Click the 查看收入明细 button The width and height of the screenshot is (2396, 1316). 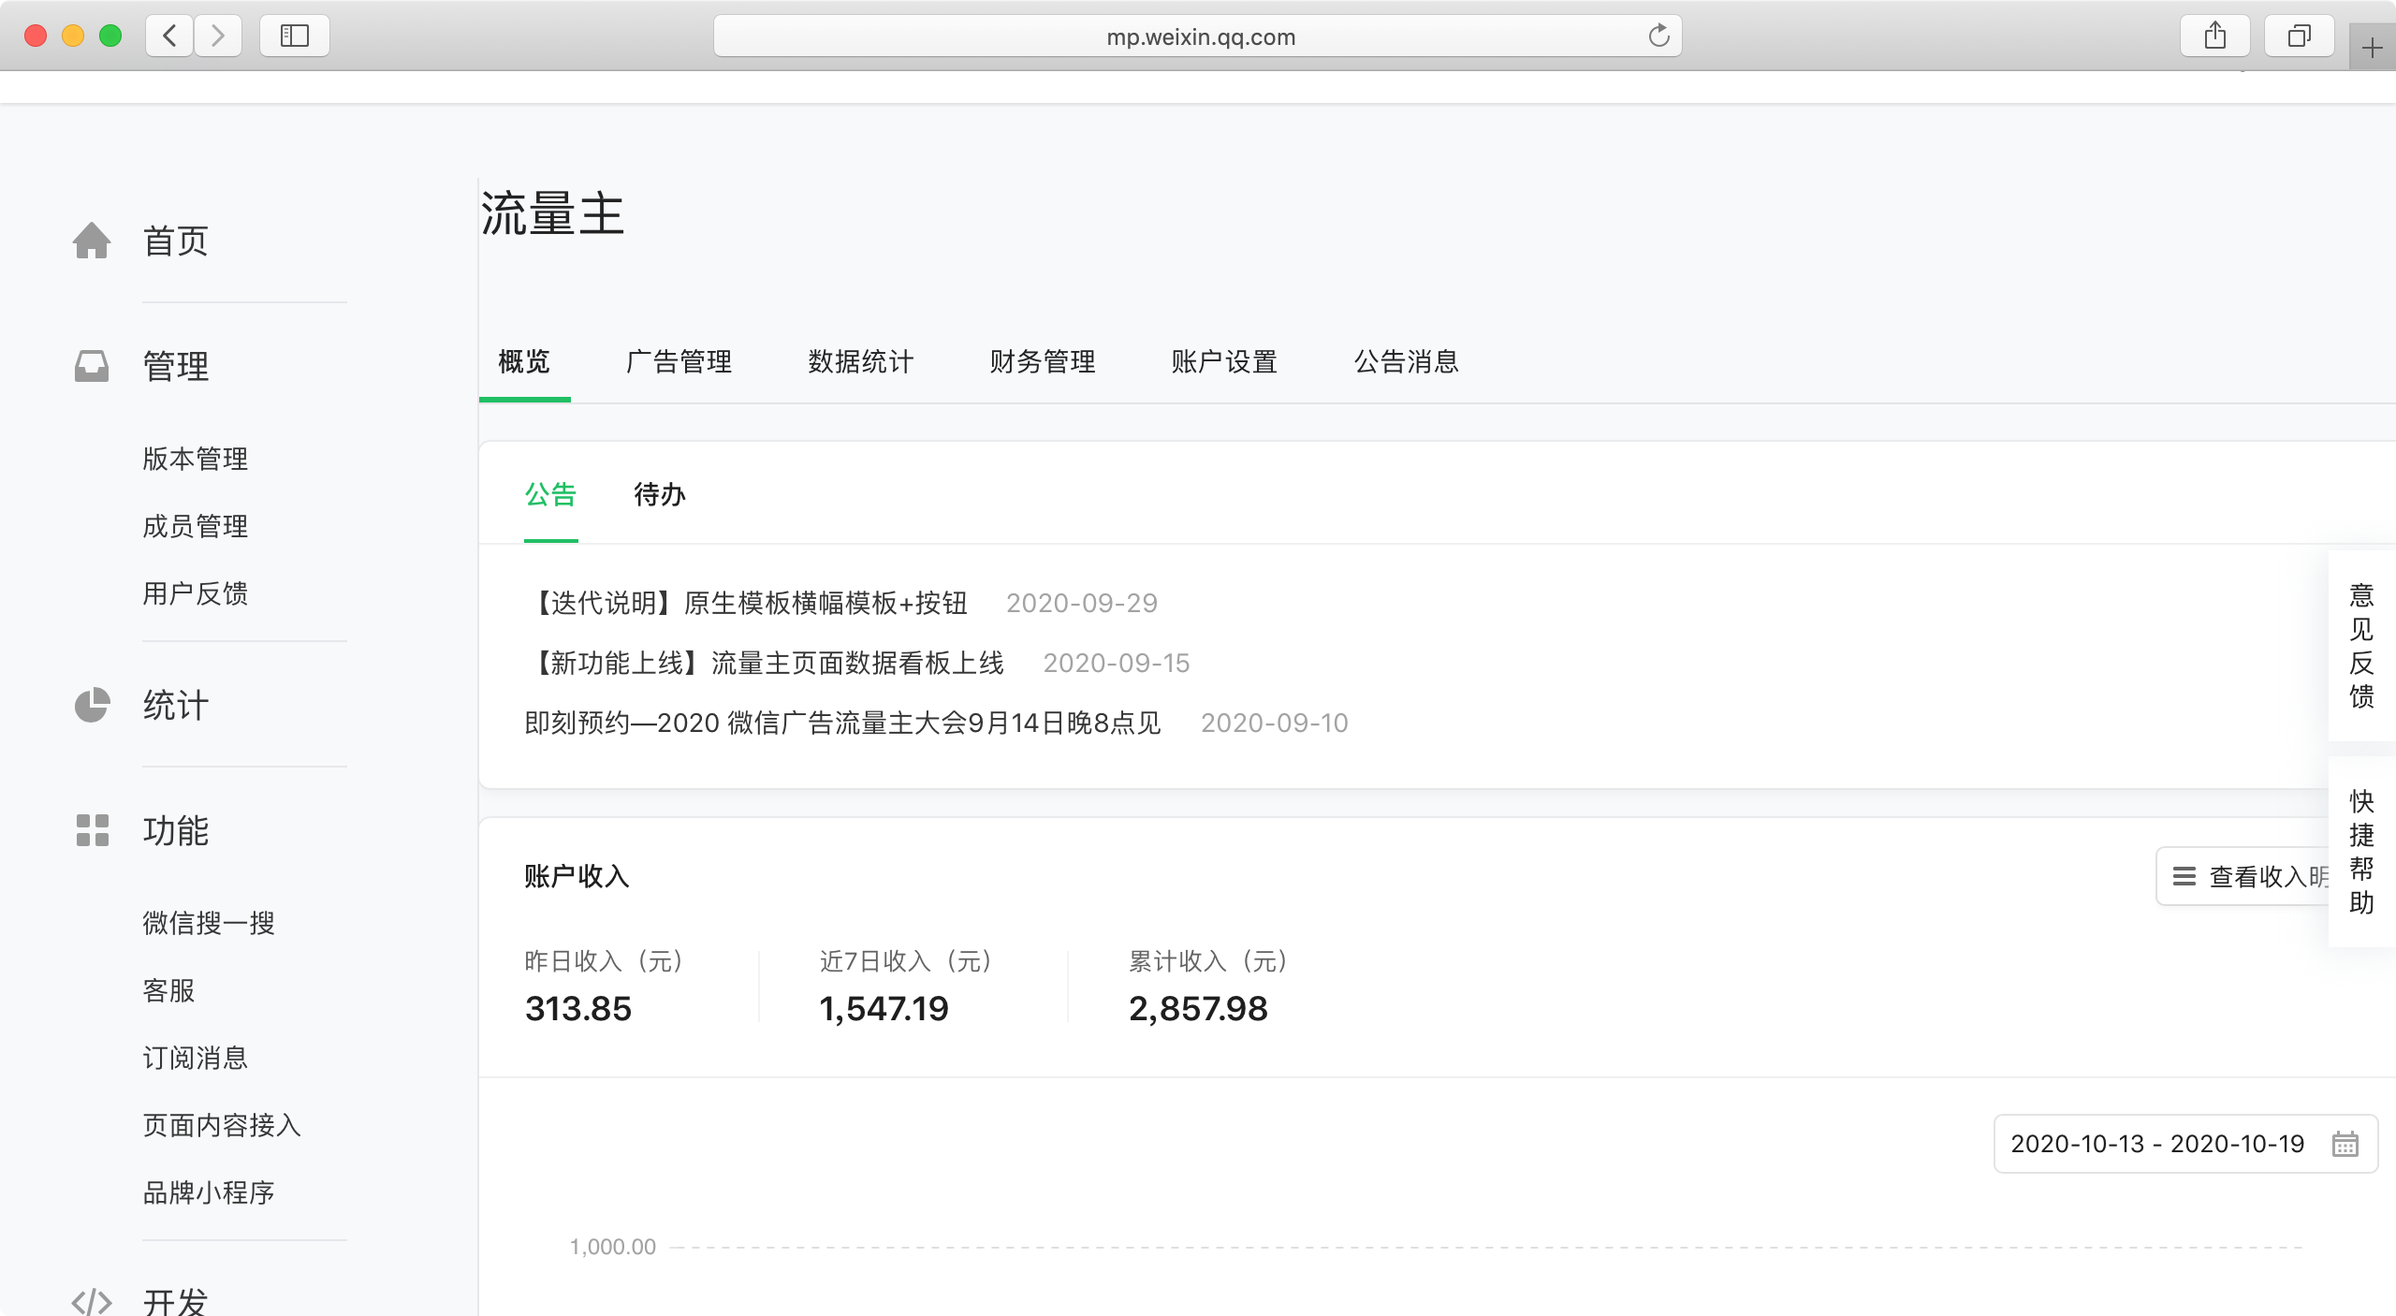pos(2246,876)
